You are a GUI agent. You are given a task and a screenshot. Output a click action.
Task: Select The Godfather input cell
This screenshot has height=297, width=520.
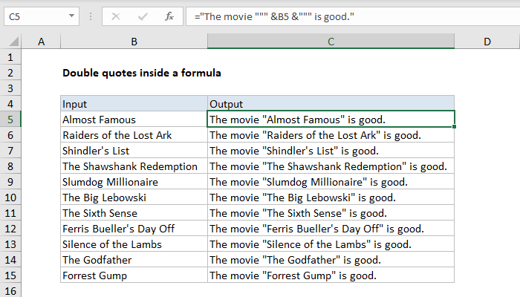tap(133, 260)
